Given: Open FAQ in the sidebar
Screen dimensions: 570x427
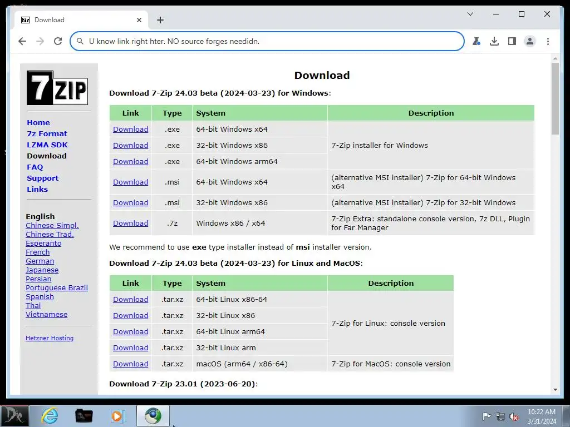Looking at the screenshot, I should 35,167.
